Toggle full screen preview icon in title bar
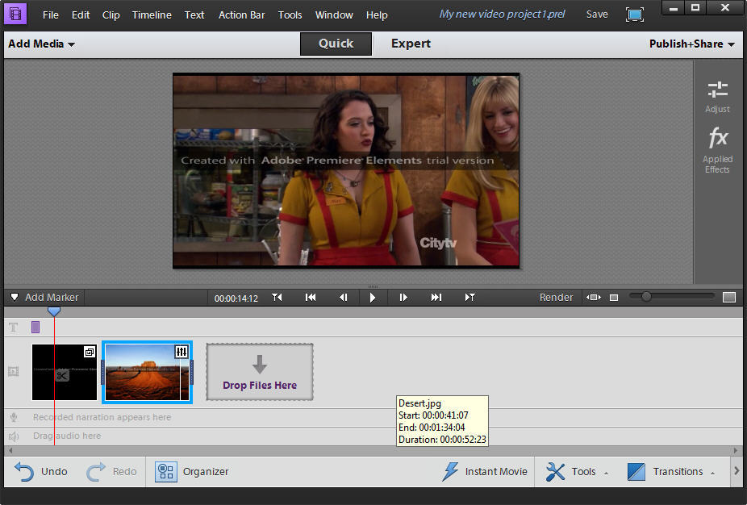The image size is (747, 505). click(x=635, y=15)
